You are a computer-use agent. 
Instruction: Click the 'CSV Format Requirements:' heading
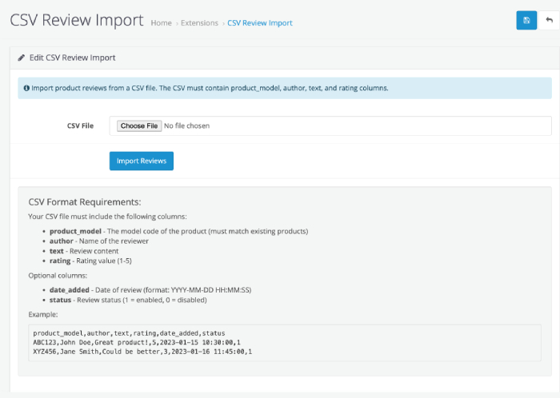(x=85, y=202)
